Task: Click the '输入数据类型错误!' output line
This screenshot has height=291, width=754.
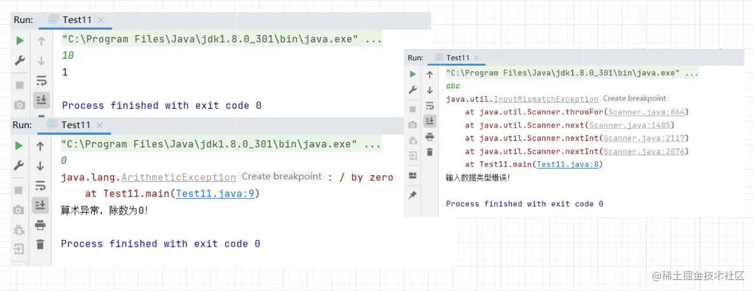Action: pyautogui.click(x=478, y=178)
